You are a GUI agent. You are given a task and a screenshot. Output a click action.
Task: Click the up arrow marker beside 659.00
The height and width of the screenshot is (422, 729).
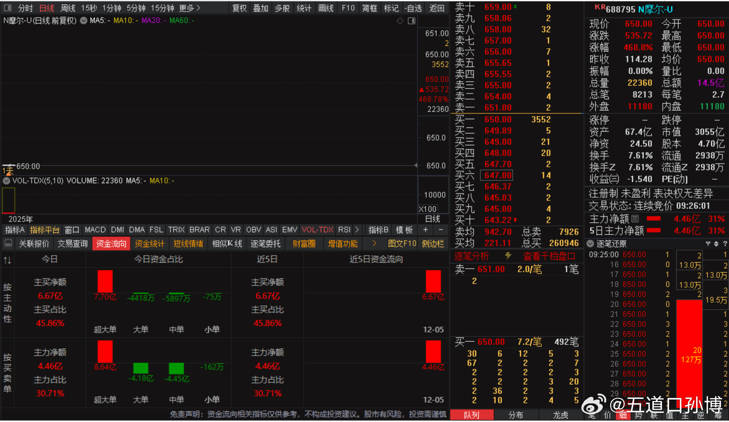(515, 7)
